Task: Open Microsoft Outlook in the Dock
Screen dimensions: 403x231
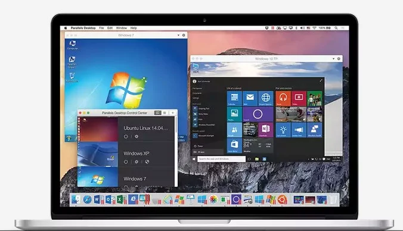Action: coord(110,199)
